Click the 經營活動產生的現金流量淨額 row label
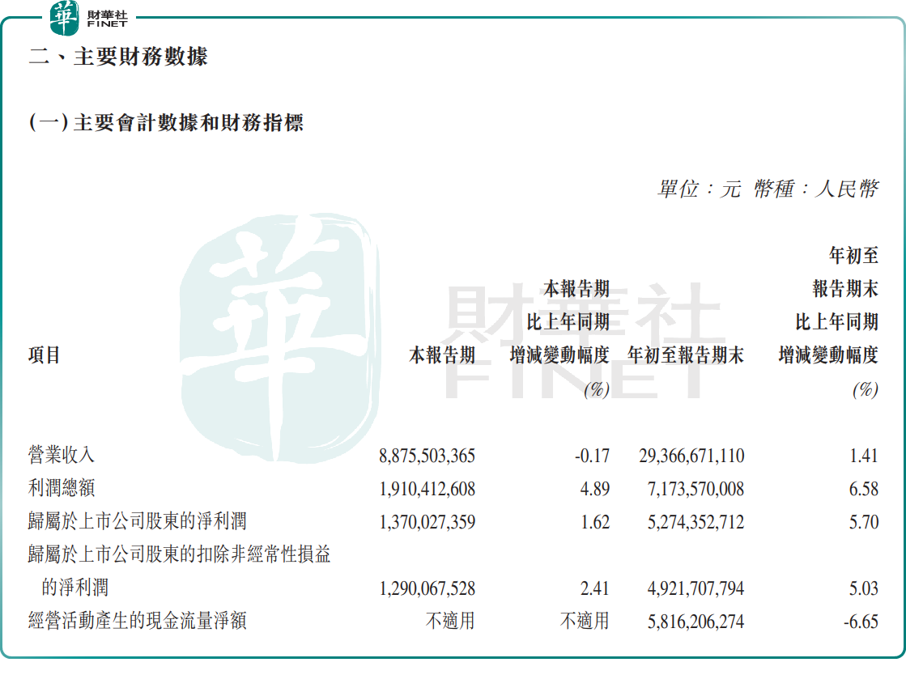This screenshot has height=675, width=906. point(137,622)
